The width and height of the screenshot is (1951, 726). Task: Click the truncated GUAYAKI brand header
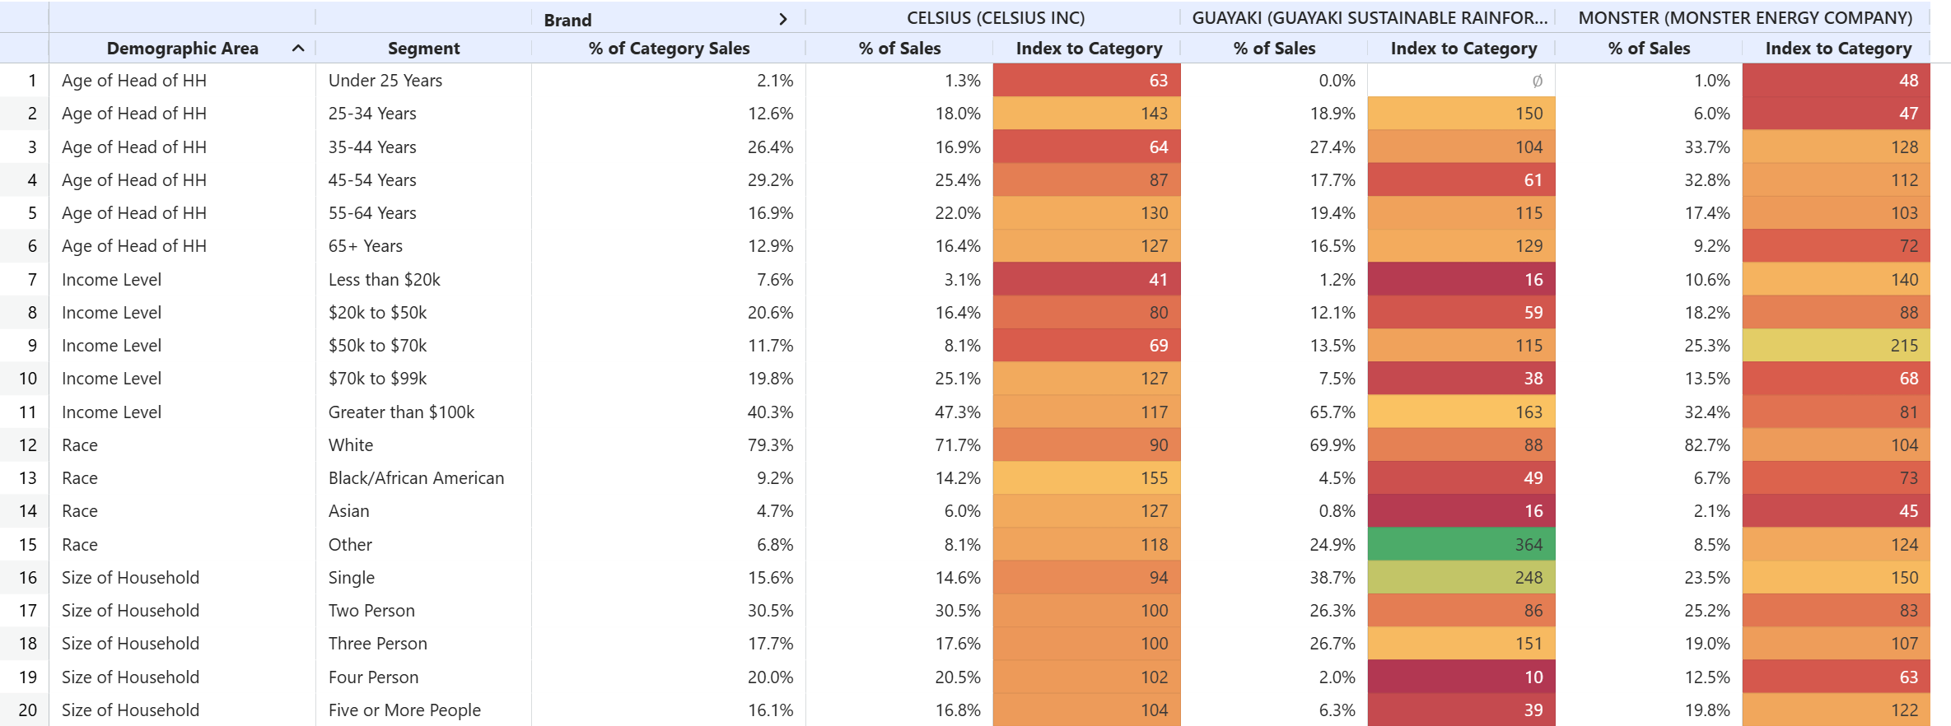pyautogui.click(x=1370, y=17)
